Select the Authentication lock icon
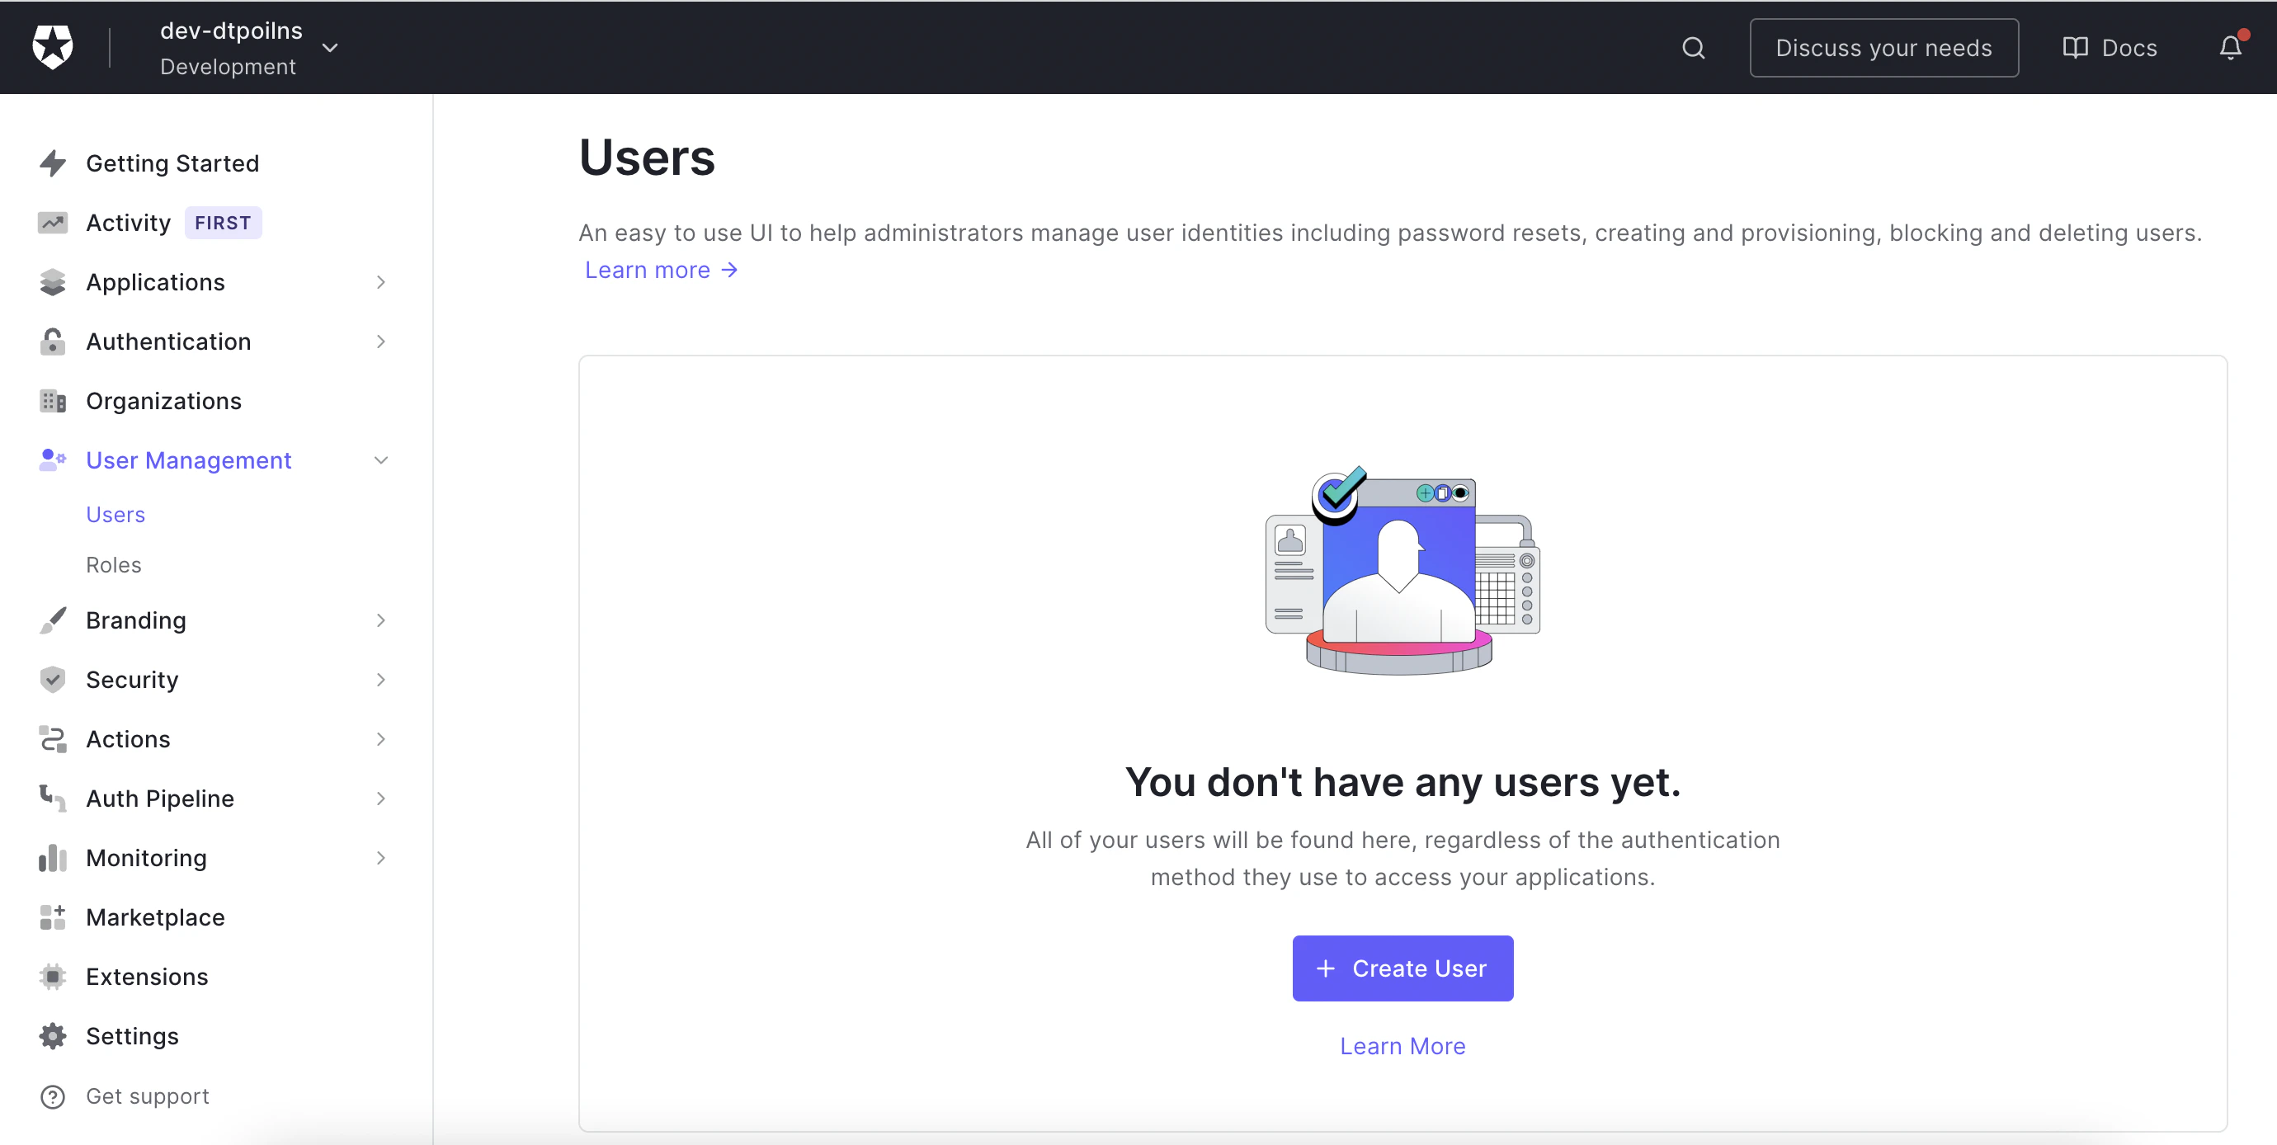Screen dimensions: 2277x1145 pos(53,342)
